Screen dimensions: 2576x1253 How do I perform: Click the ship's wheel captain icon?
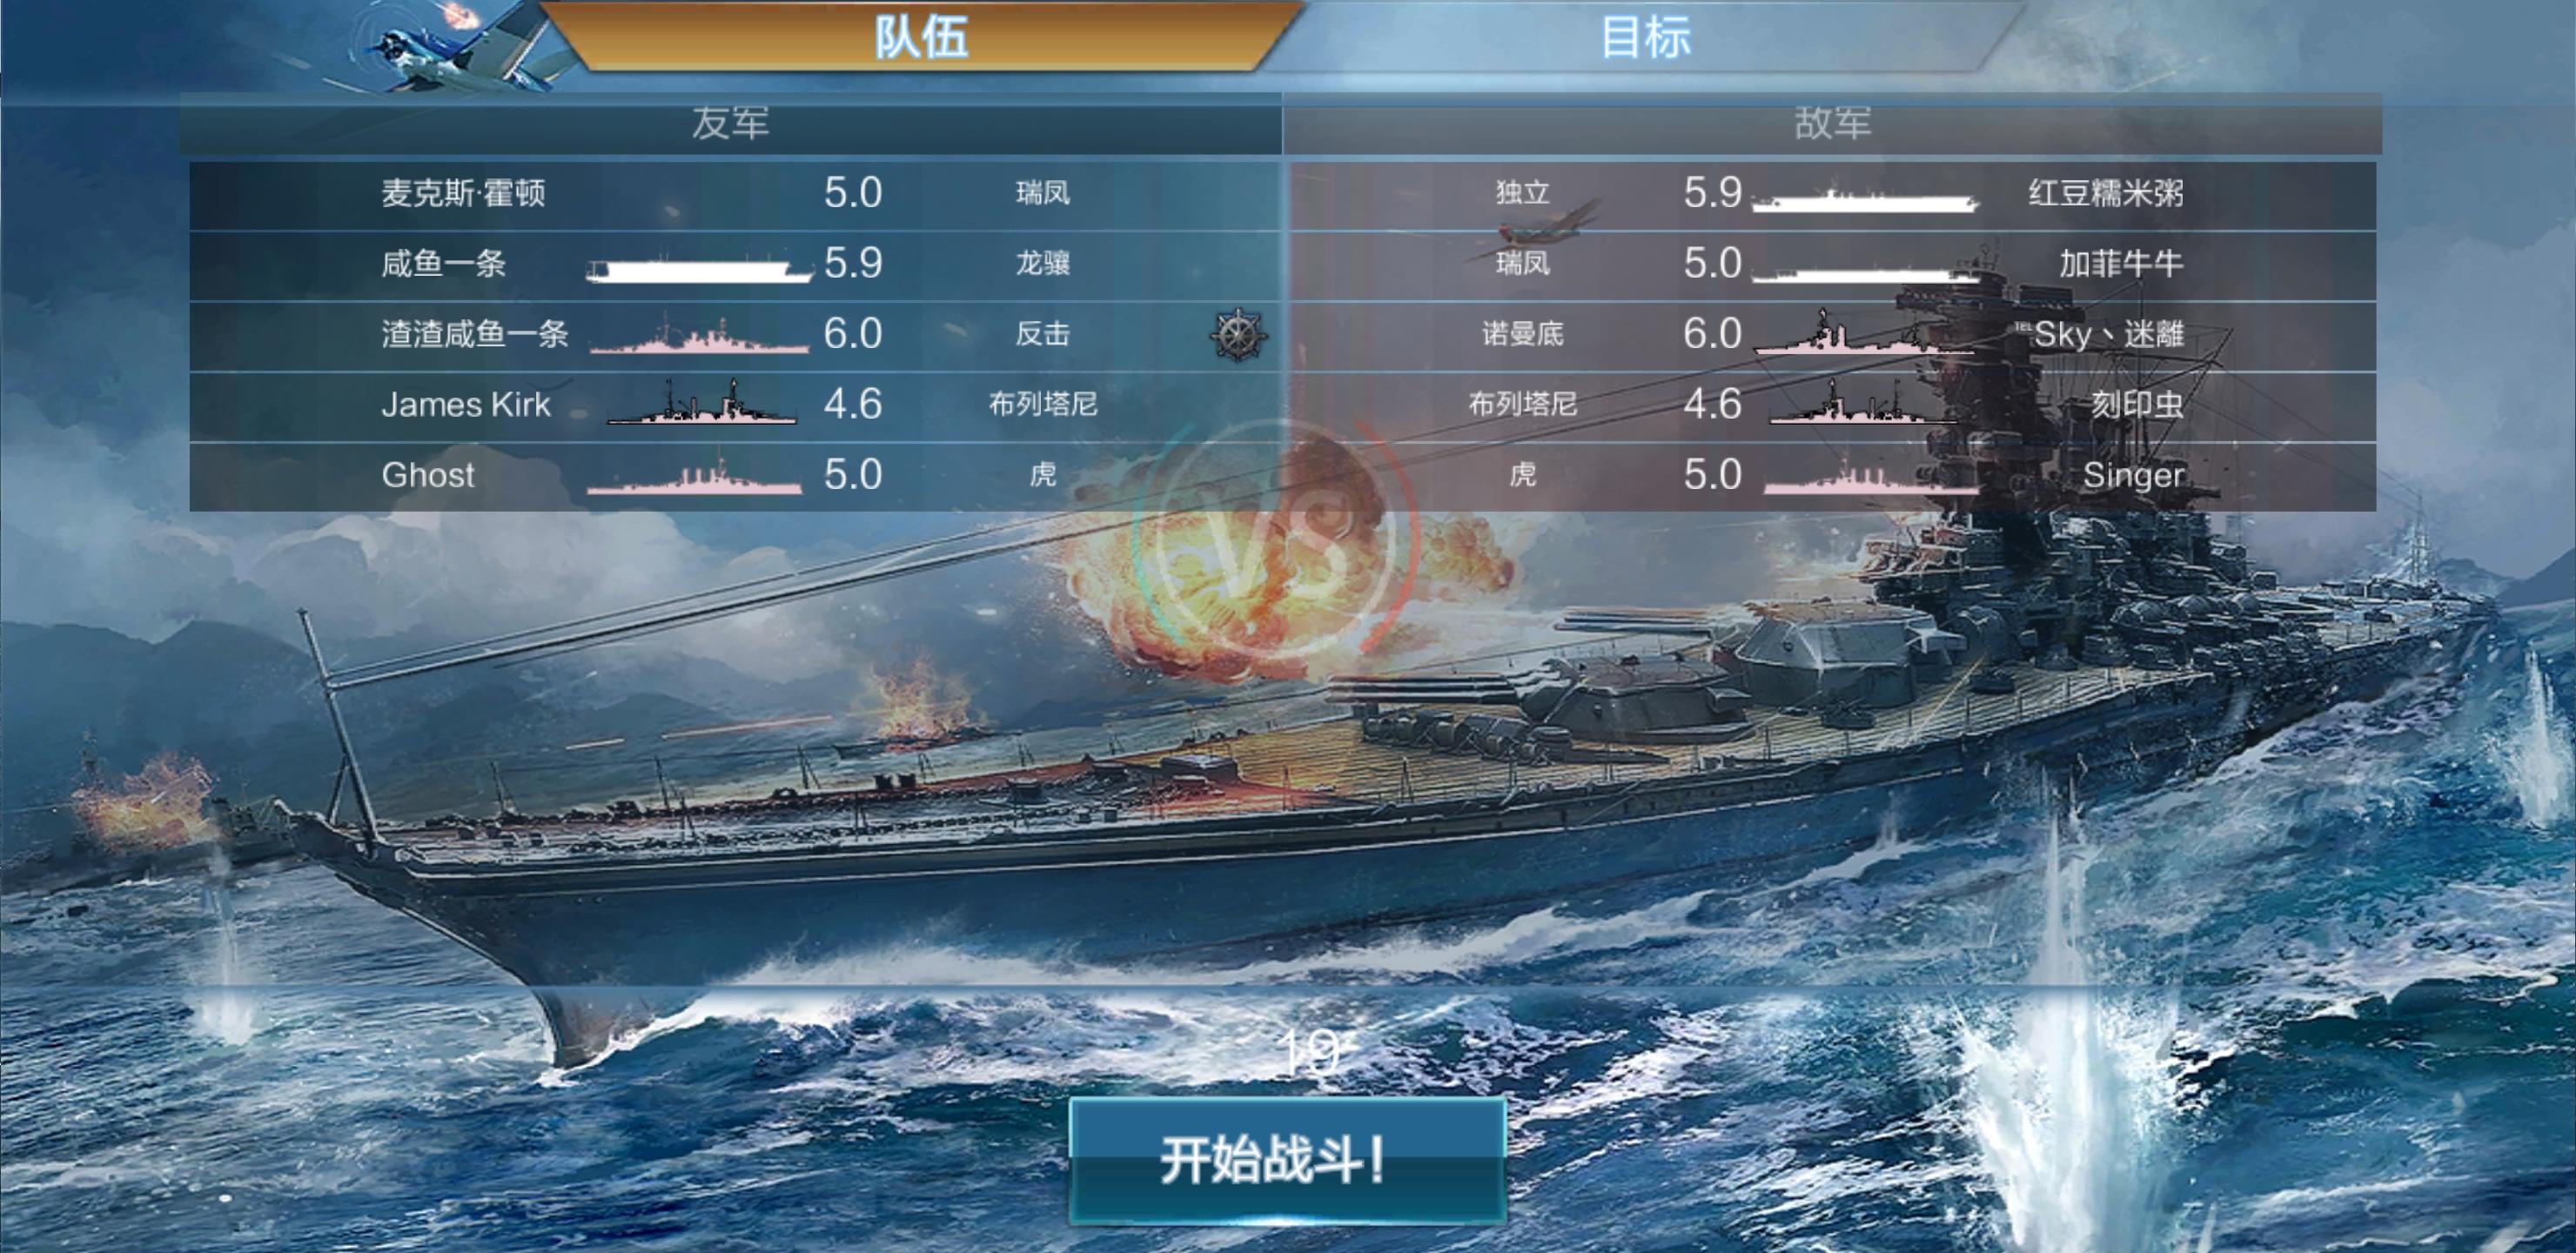tap(1238, 335)
